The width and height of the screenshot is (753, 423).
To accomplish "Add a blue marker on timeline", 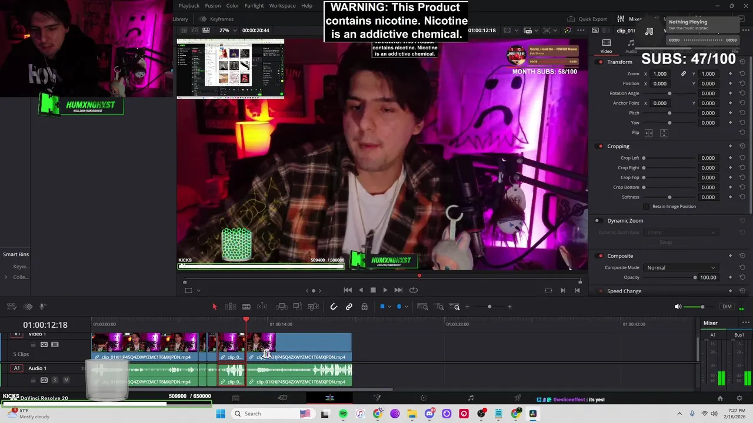I will 399,307.
